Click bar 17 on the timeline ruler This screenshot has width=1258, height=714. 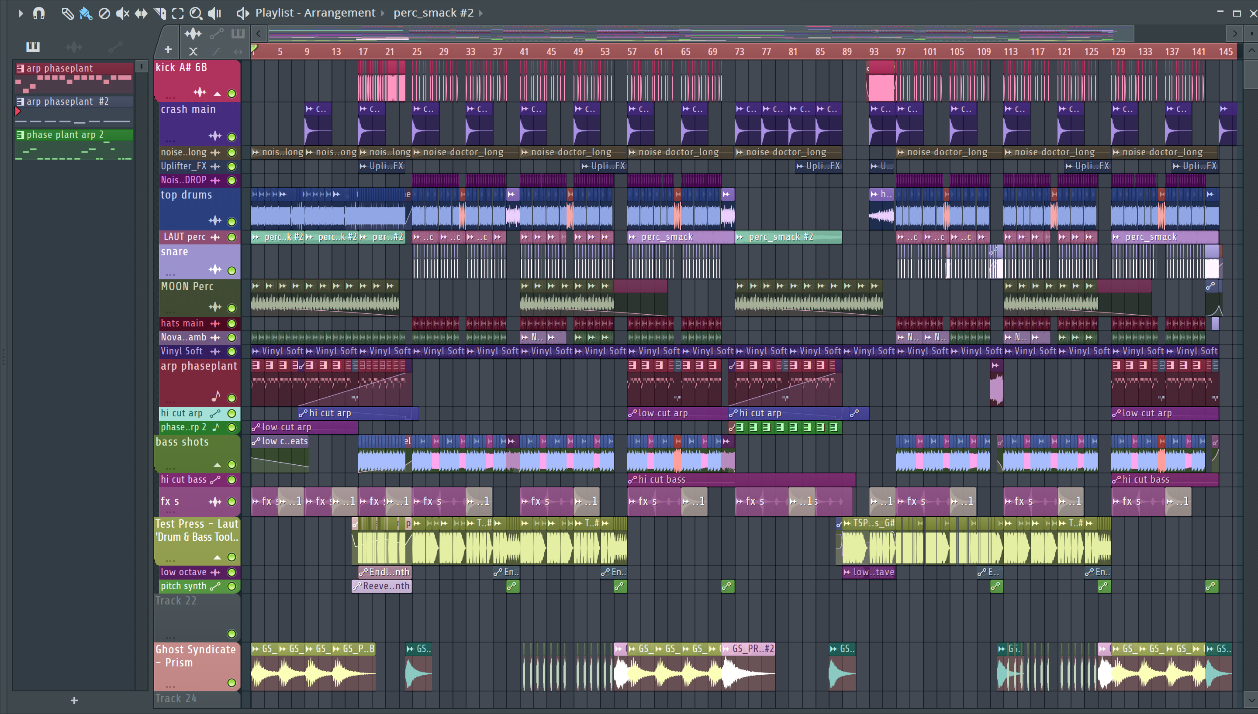[363, 51]
